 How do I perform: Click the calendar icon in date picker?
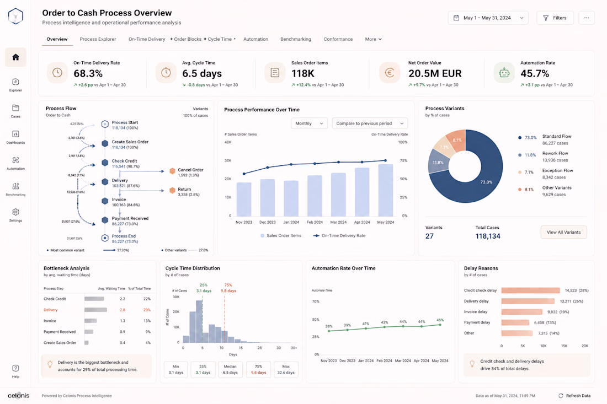pyautogui.click(x=456, y=18)
